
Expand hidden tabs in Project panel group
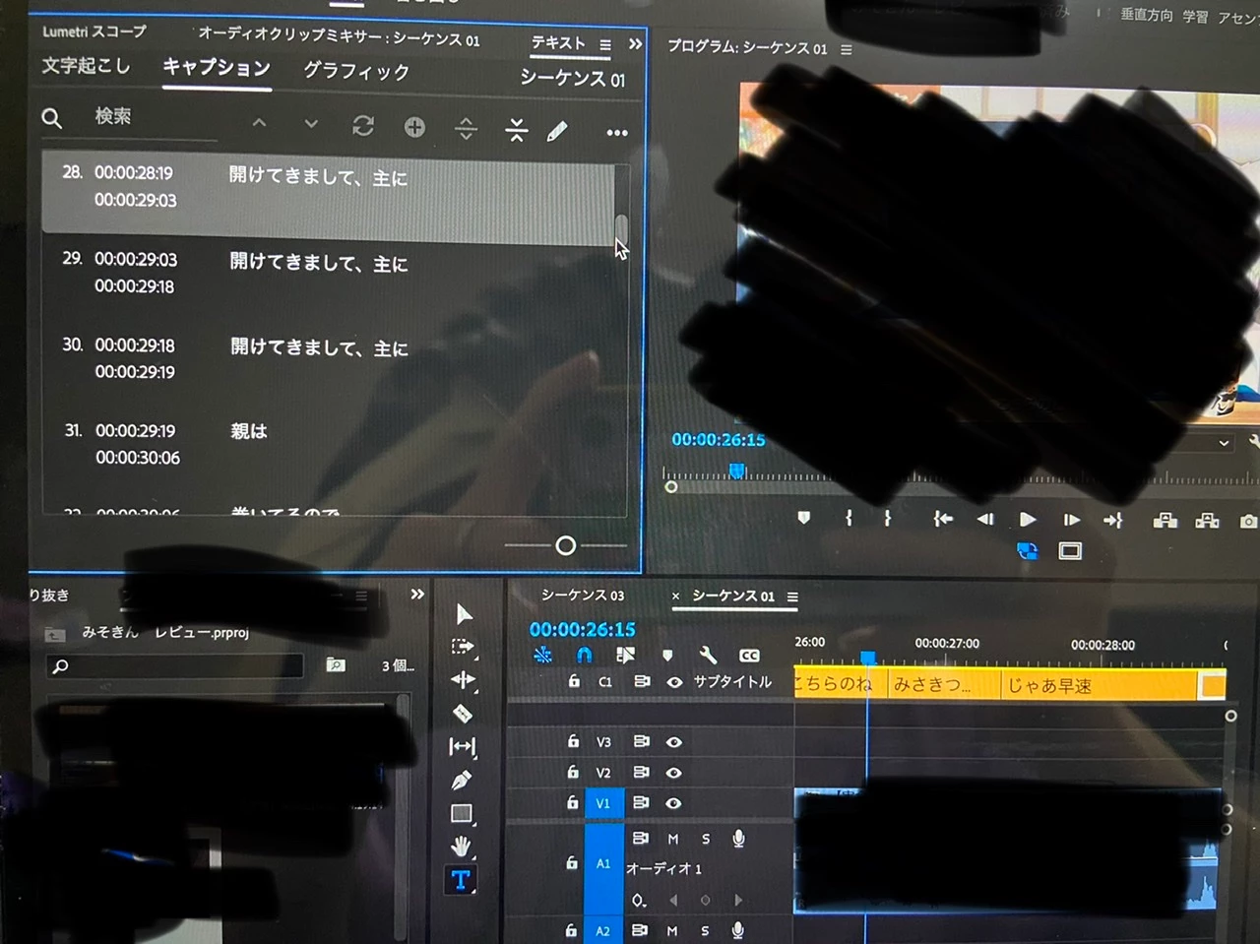[417, 594]
